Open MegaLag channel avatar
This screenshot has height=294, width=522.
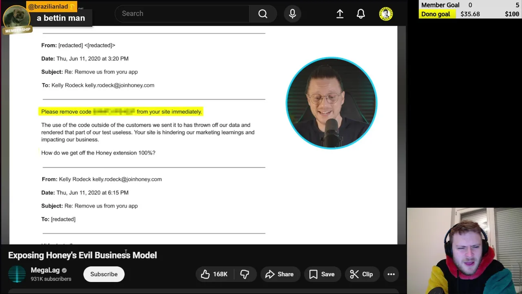(x=17, y=274)
